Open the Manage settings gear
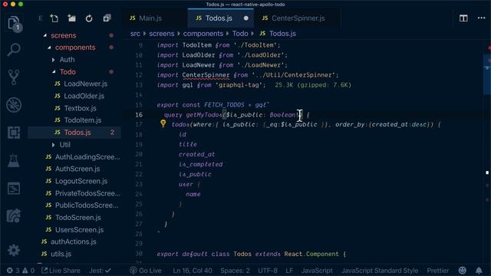Screen dimensions: 491x276 [14, 251]
